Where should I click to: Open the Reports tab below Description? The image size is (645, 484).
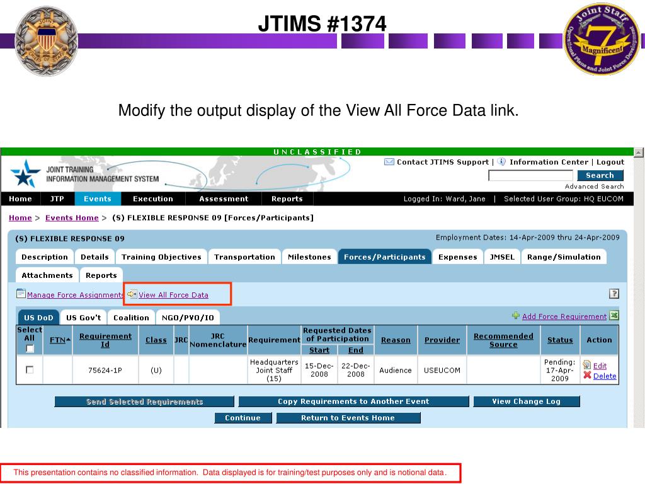tap(101, 275)
